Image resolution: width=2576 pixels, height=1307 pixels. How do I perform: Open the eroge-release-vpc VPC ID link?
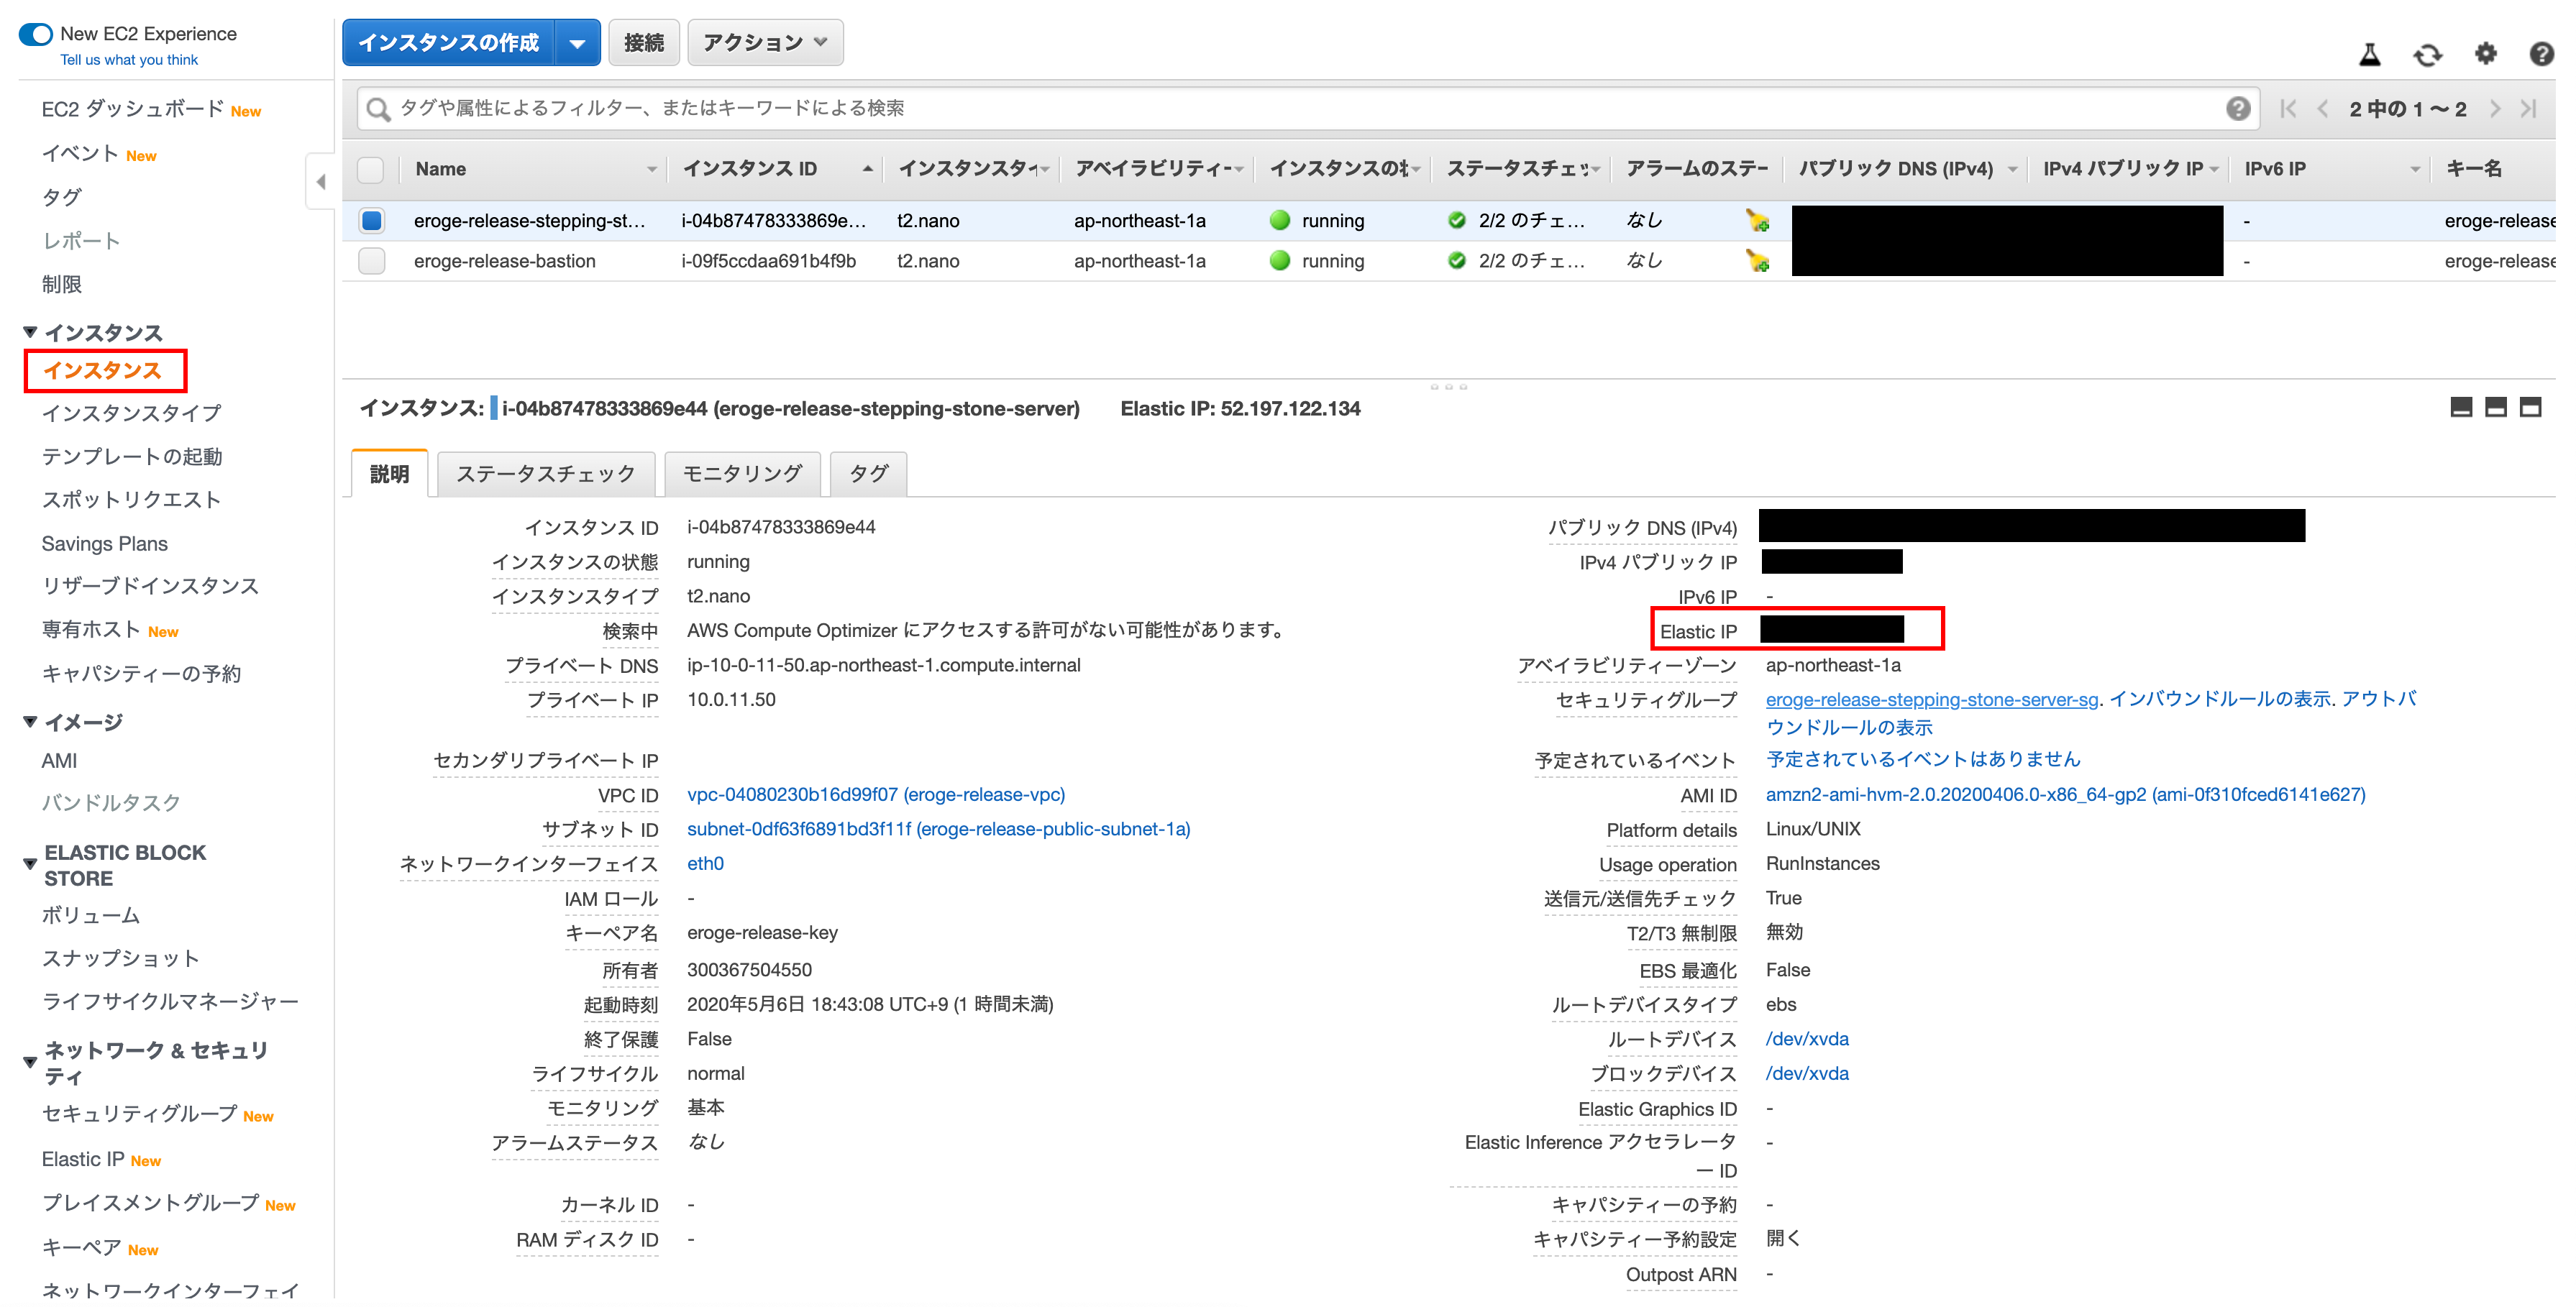click(x=875, y=795)
